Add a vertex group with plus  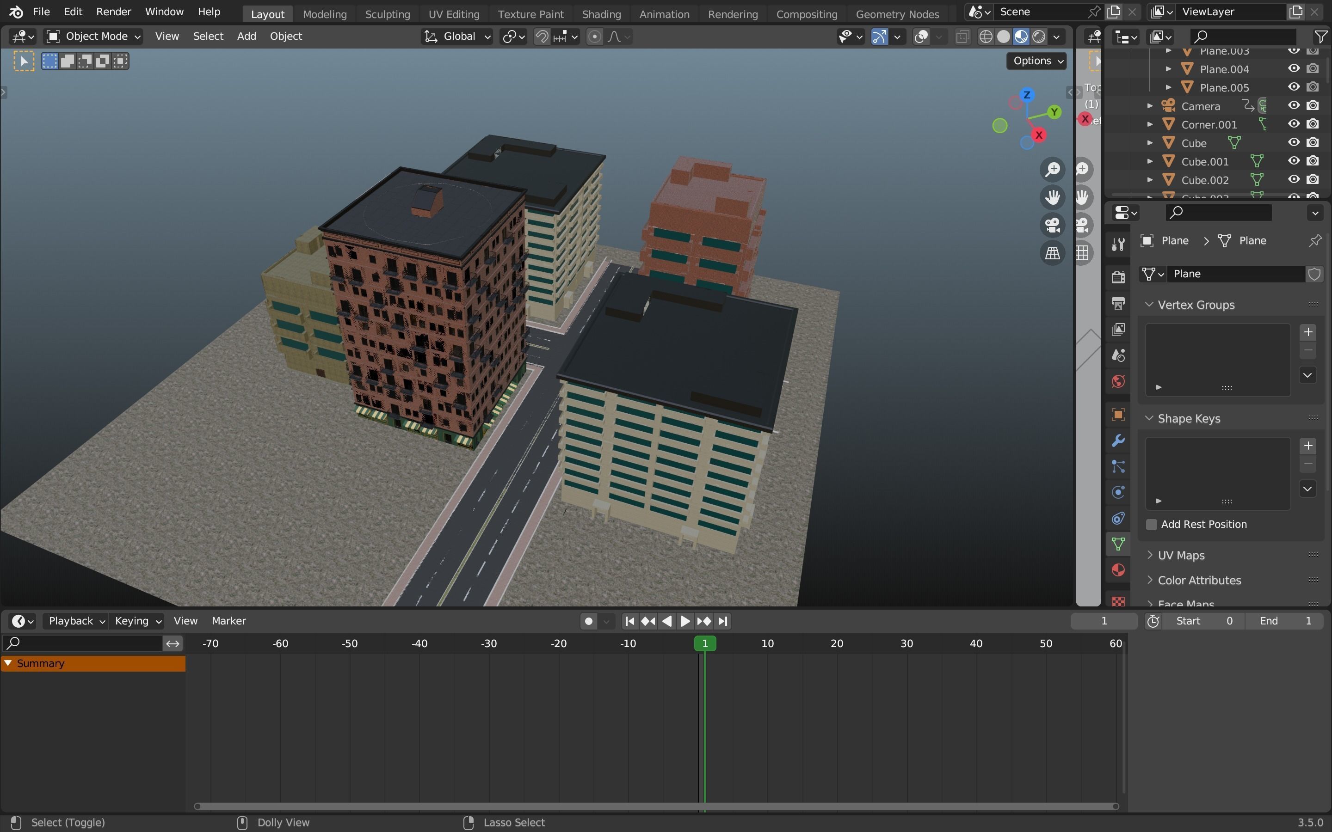pyautogui.click(x=1308, y=332)
